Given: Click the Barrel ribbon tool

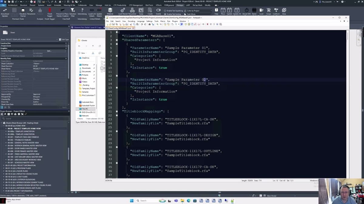Looking at the screenshot, I should [x=254, y=11].
